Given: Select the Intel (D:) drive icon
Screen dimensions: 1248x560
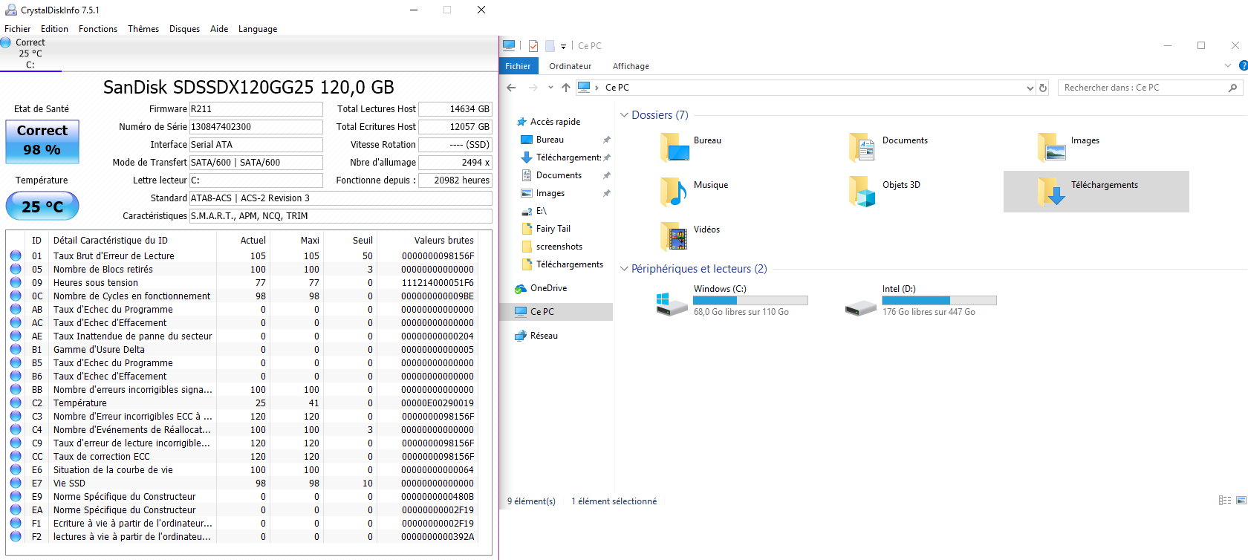Looking at the screenshot, I should pos(861,306).
